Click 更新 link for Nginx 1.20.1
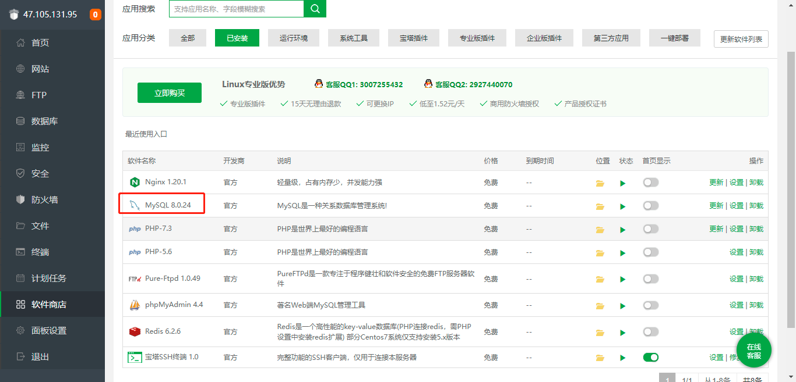Screen dimensions: 796x382 pos(716,183)
